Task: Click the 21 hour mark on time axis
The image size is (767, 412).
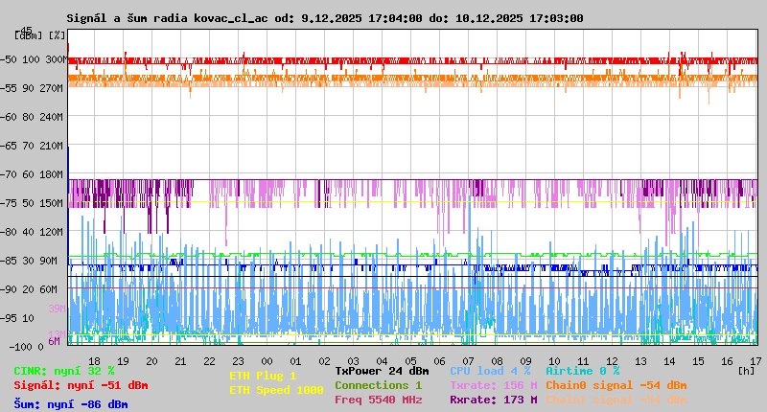Action: coord(180,360)
